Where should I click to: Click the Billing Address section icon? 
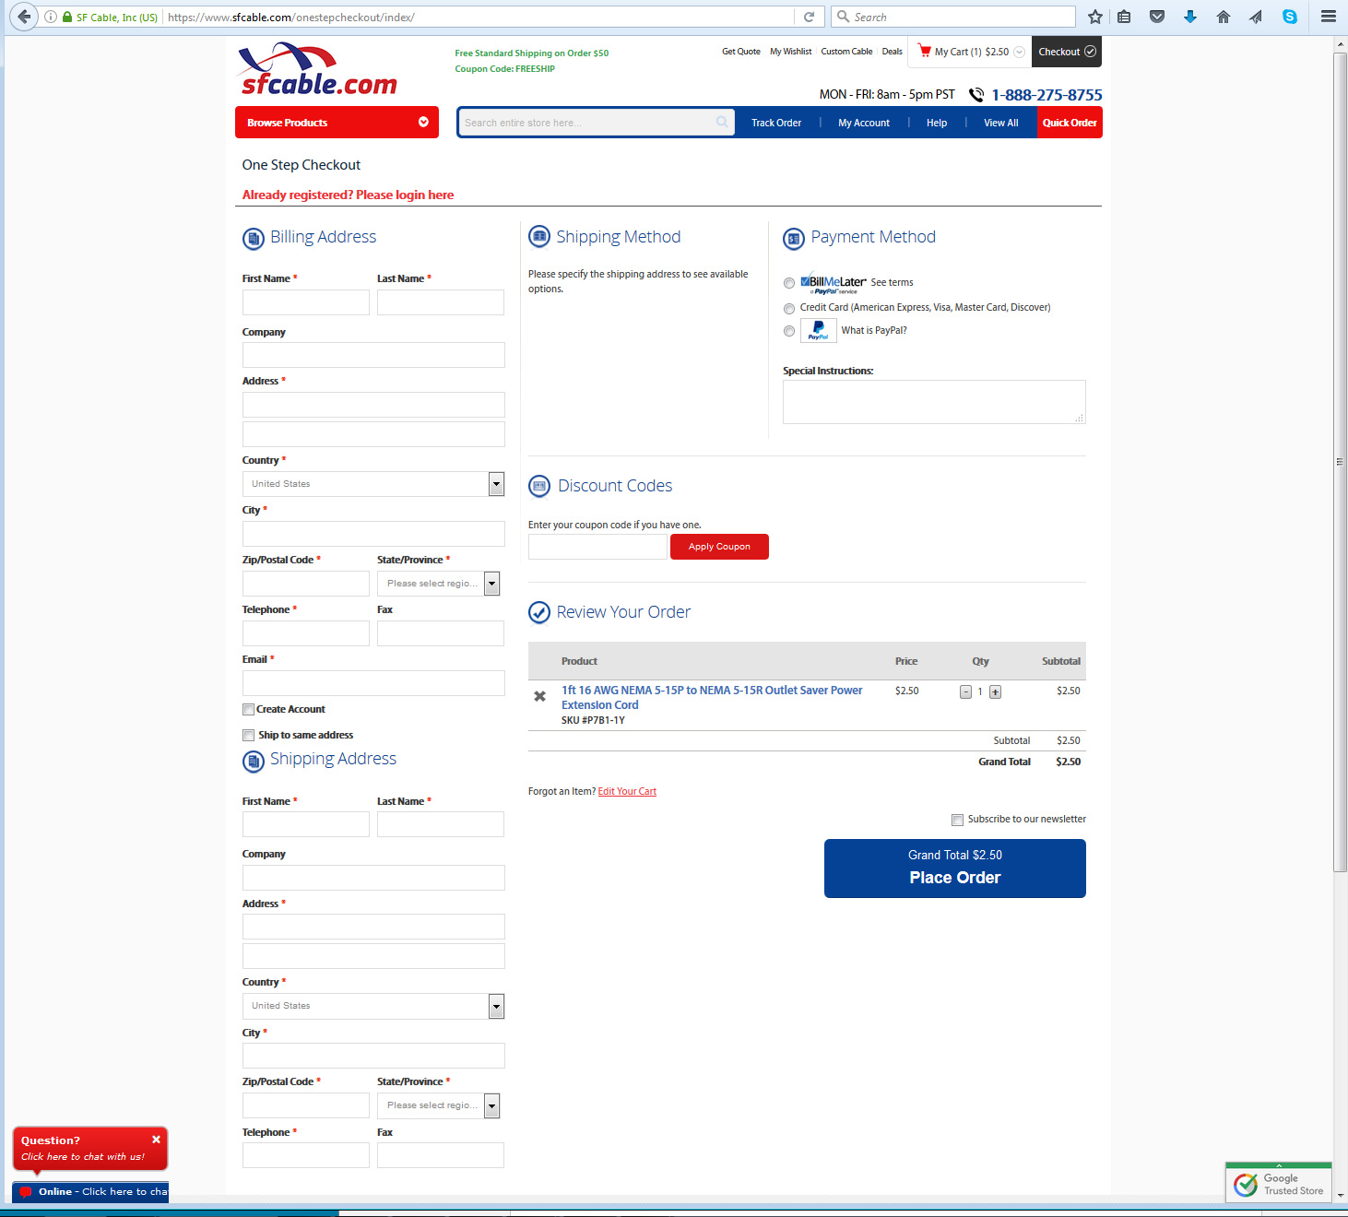point(254,239)
